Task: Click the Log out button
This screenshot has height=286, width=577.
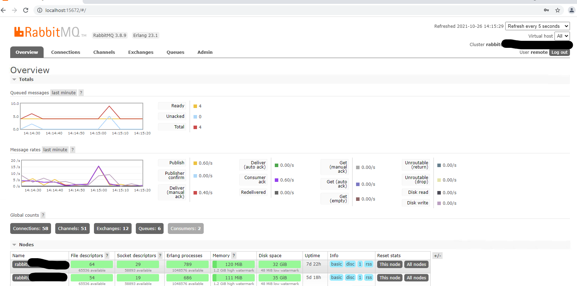Action: point(559,52)
